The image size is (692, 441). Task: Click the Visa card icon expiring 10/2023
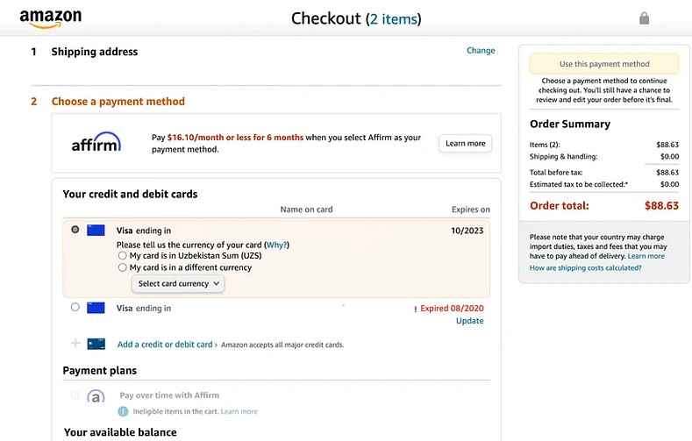[96, 231]
